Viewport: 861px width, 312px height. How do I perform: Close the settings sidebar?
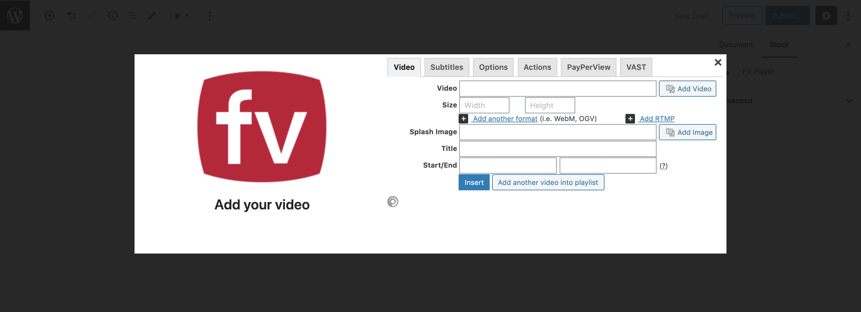(x=848, y=44)
